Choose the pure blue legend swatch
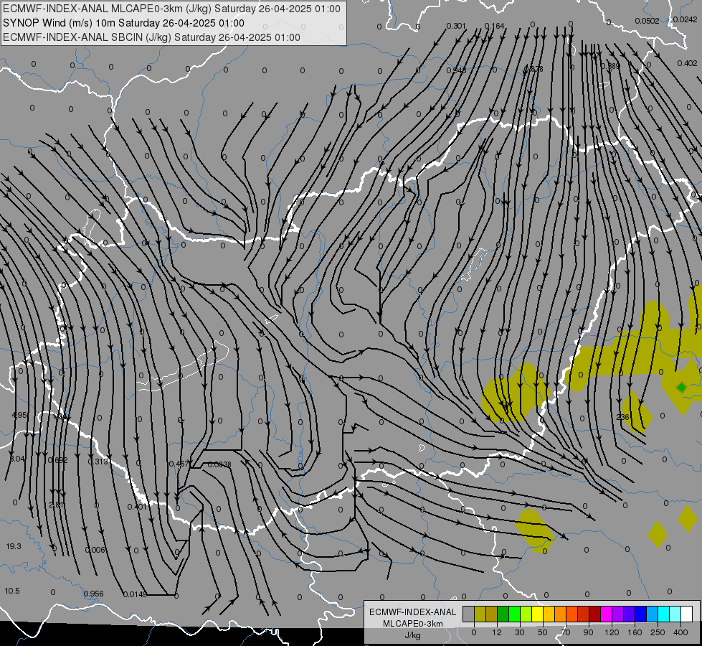The height and width of the screenshot is (646, 702). [x=640, y=614]
